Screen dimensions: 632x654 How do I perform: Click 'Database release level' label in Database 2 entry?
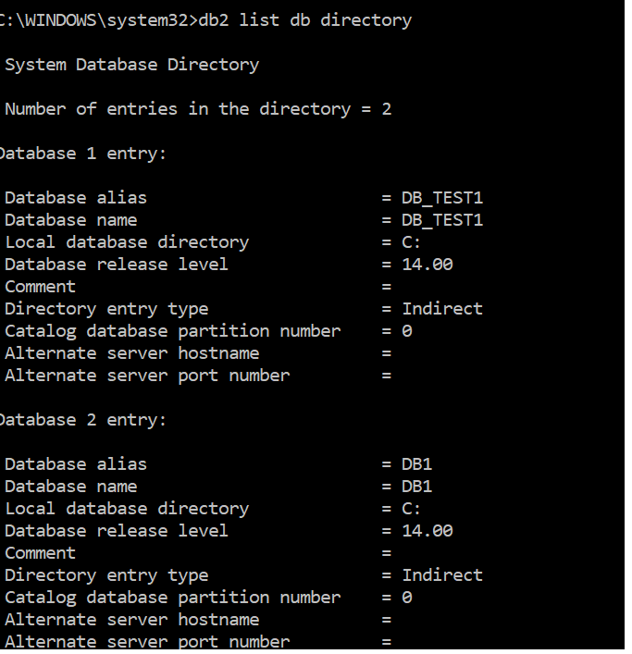click(117, 531)
